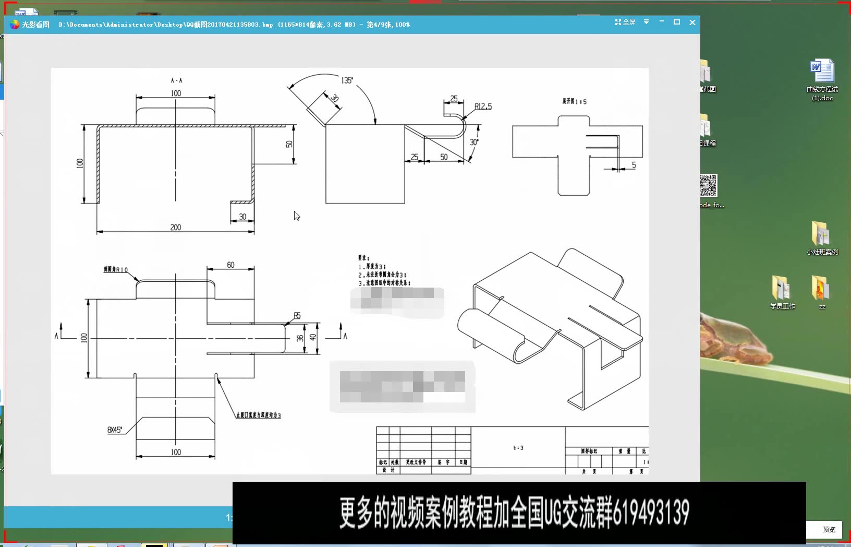Click the 135° angle dimension in drawing
This screenshot has width=851, height=547.
[x=347, y=80]
